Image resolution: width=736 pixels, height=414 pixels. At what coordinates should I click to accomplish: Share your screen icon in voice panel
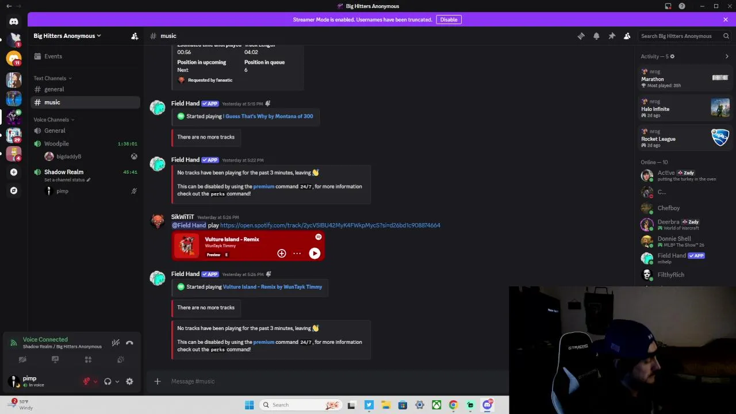tap(55, 359)
